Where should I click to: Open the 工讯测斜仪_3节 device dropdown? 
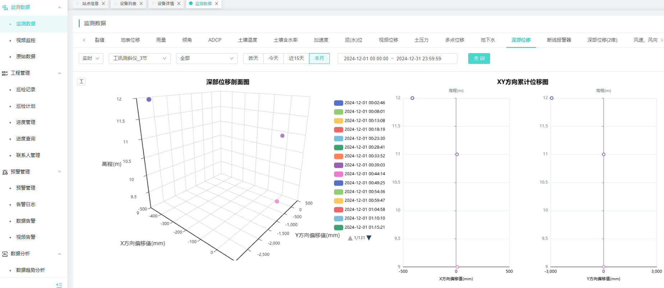139,58
